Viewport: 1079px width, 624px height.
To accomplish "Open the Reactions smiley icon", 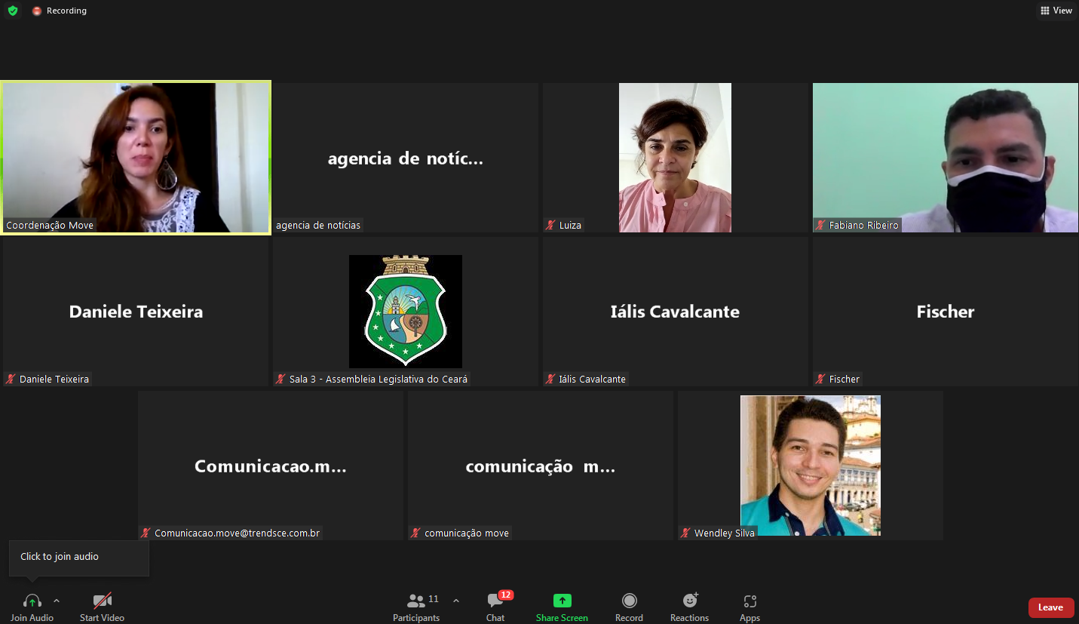I will (689, 601).
